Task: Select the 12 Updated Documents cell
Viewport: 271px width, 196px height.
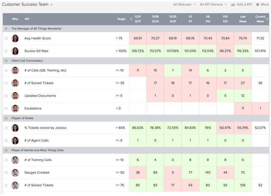Action: (x=243, y=96)
